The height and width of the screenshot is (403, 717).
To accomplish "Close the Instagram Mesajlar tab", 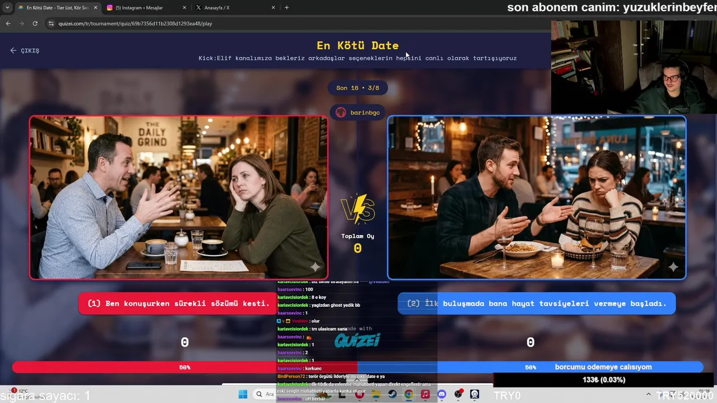I will point(184,8).
